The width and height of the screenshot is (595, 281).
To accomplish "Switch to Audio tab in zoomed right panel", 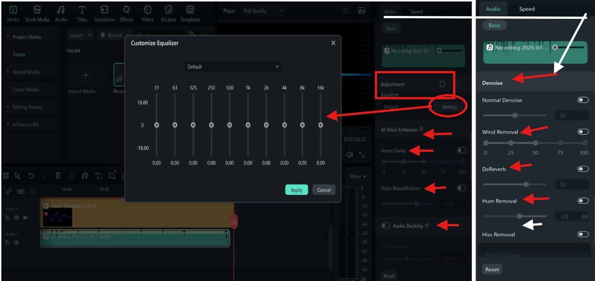I will (x=493, y=9).
